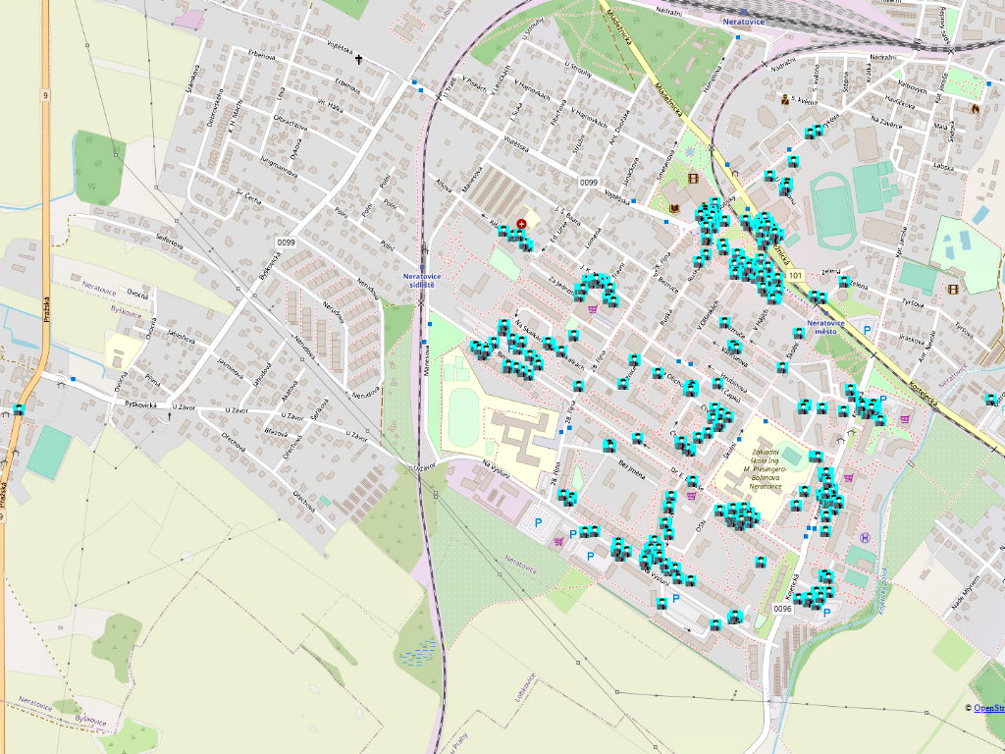This screenshot has height=754, width=1005.
Task: Open the OpenStreetMap attribution link
Action: coord(989,708)
